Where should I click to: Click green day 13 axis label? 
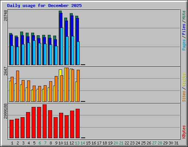click(77, 143)
